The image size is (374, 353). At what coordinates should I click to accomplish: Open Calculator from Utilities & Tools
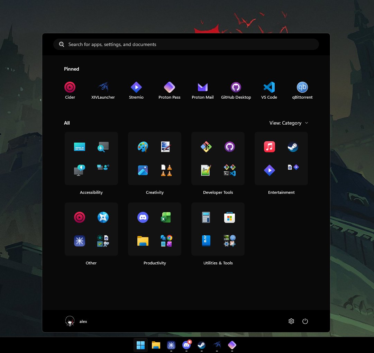pos(206,217)
